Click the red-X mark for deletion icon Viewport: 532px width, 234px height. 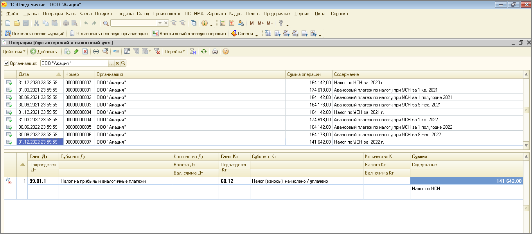pyautogui.click(x=84, y=51)
